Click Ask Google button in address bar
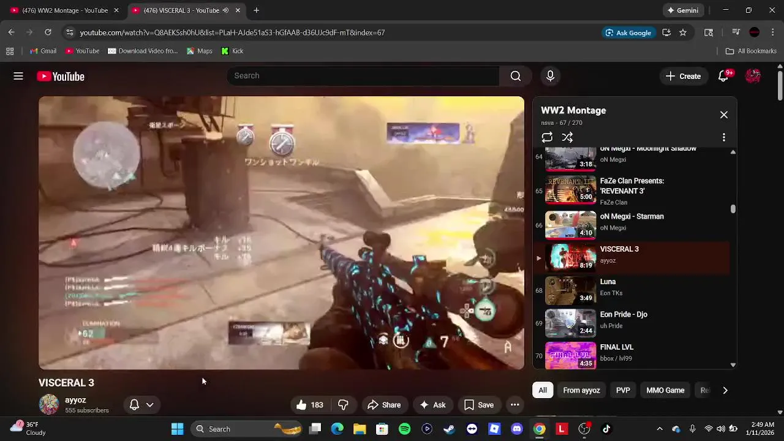The image size is (784, 441). click(x=628, y=32)
